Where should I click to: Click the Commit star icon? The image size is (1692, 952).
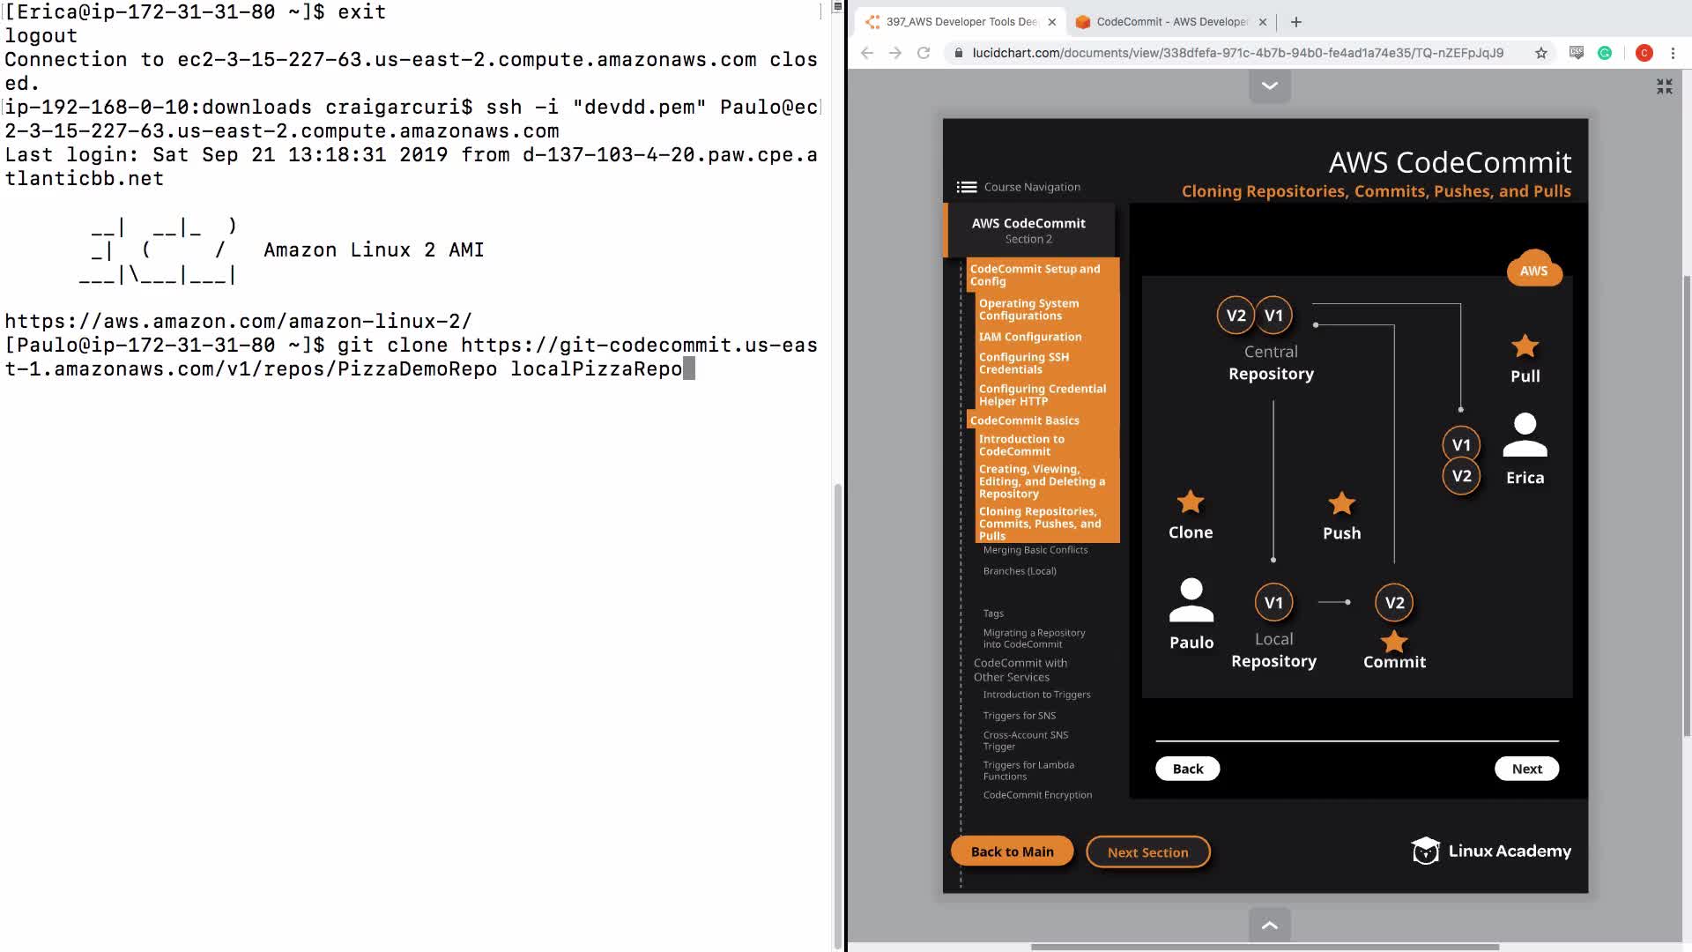(x=1394, y=641)
